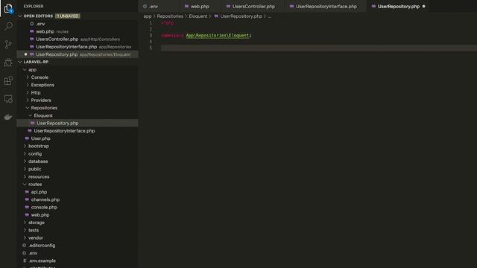Click the PHP file icon of UserRepository.php in Eloquent folder
477x268 pixels.
point(33,123)
